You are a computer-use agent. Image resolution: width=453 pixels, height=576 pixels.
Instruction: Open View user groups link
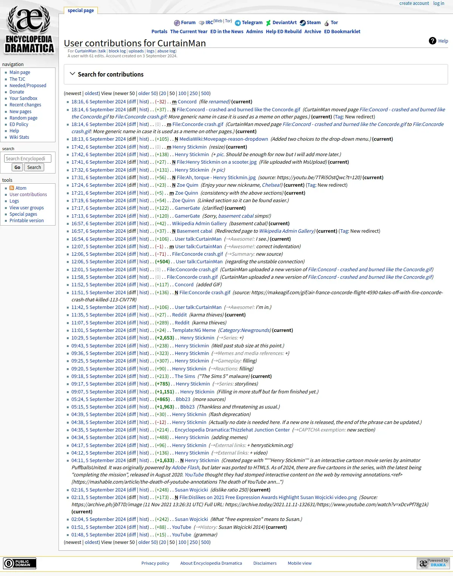coord(27,208)
